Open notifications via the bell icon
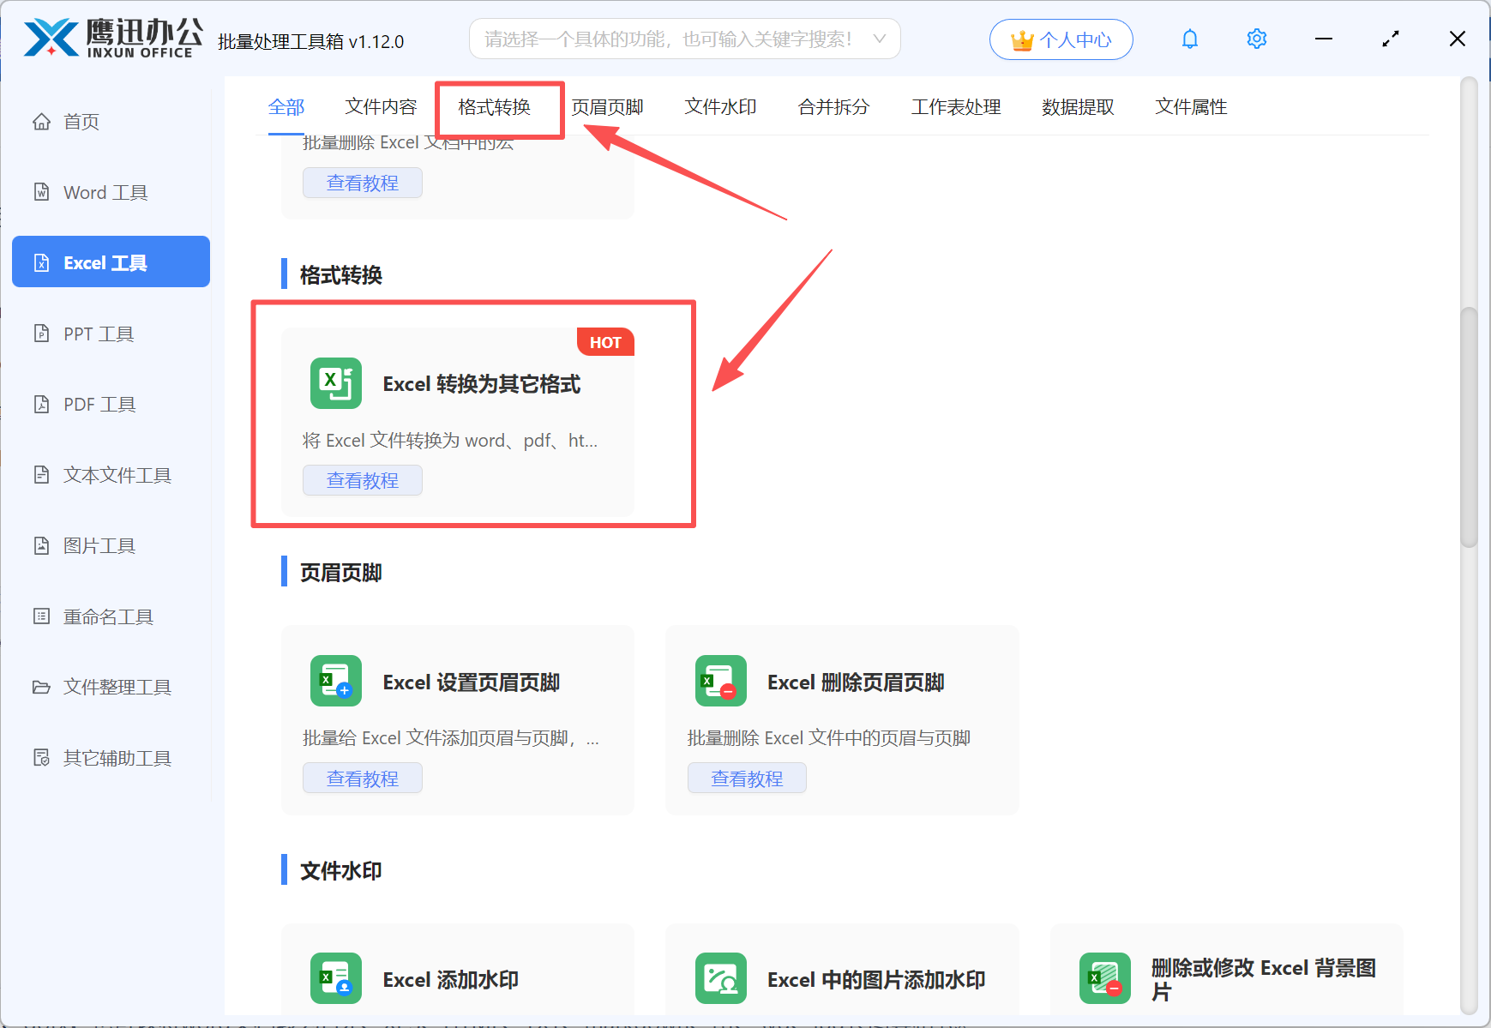Screen dimensions: 1491x1028 pos(1189,39)
